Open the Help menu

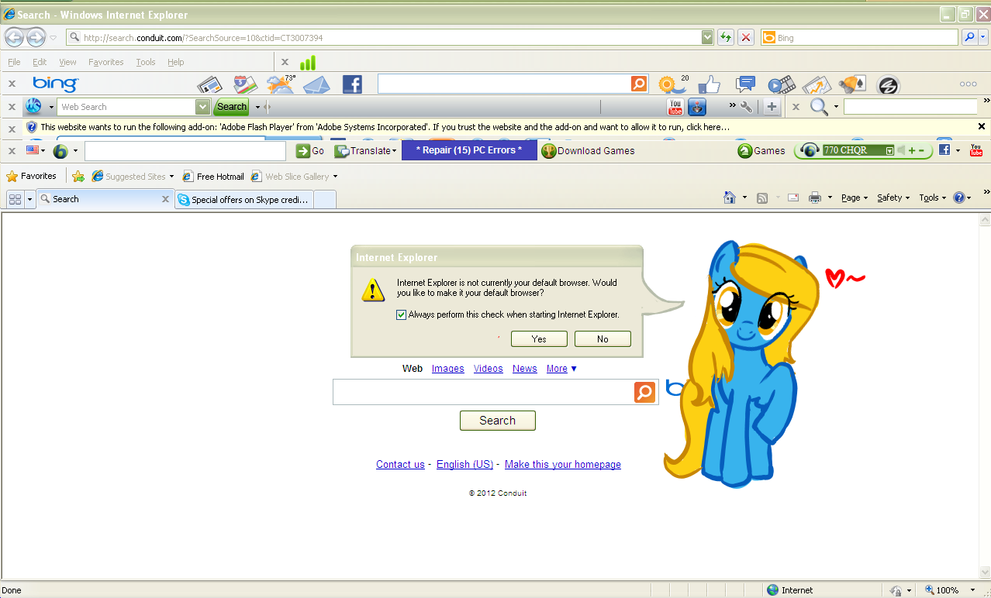[176, 62]
